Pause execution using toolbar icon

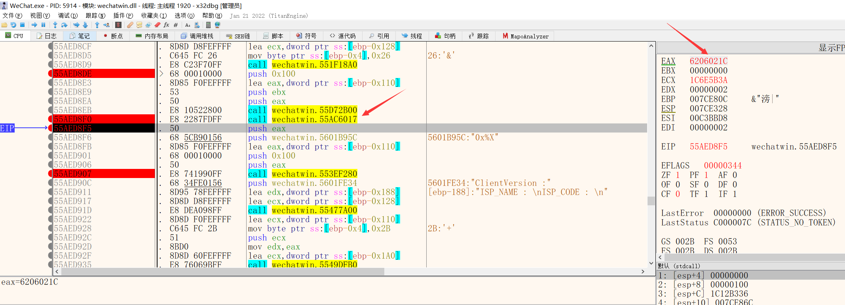click(x=43, y=25)
